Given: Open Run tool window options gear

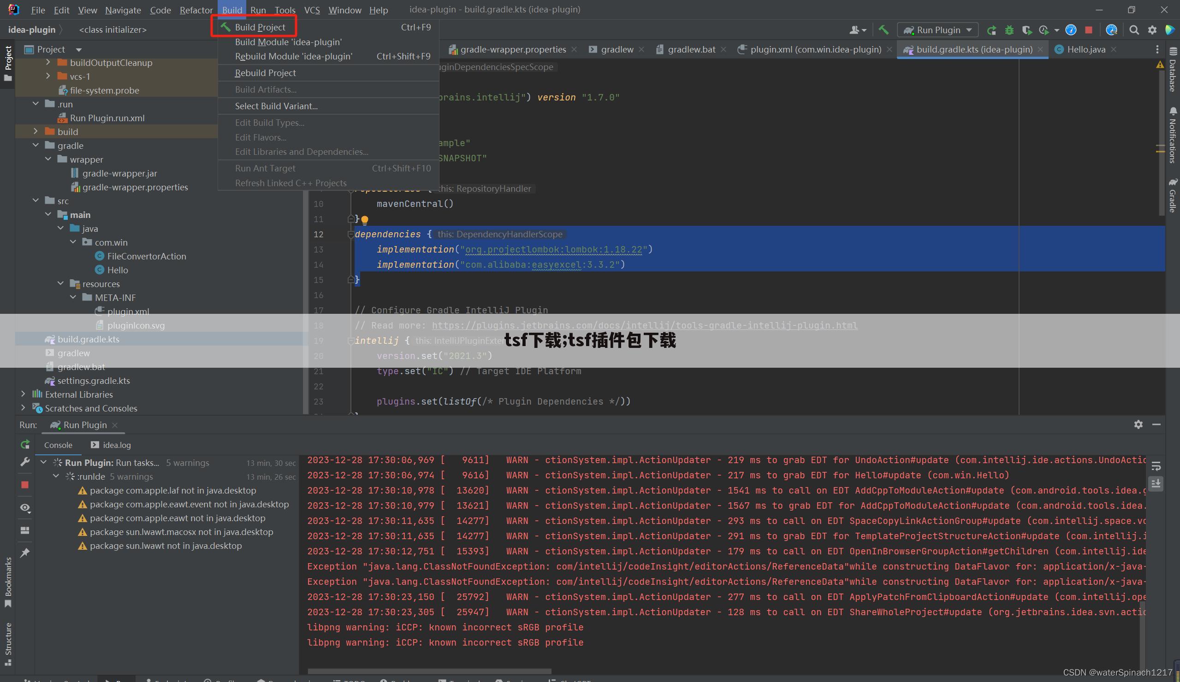Looking at the screenshot, I should [1138, 424].
